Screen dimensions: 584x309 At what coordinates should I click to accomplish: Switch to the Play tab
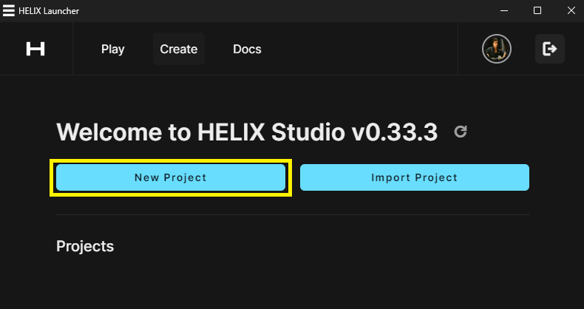(x=113, y=50)
